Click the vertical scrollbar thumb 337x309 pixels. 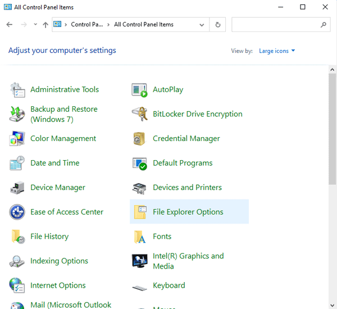click(x=332, y=129)
